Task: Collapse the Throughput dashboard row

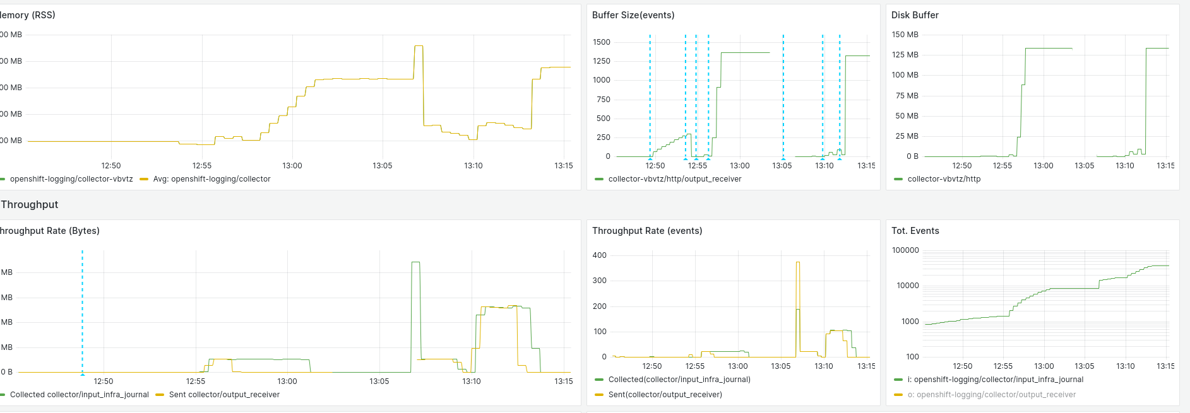Action: click(30, 204)
